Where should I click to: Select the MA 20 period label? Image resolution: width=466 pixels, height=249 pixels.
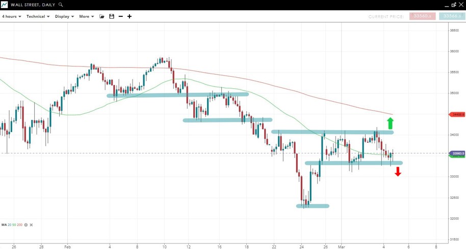click(10, 225)
